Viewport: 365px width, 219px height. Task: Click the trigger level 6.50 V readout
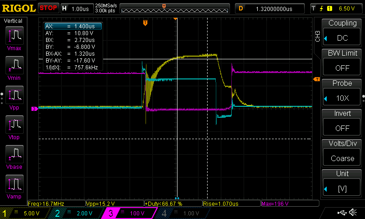pyautogui.click(x=347, y=9)
